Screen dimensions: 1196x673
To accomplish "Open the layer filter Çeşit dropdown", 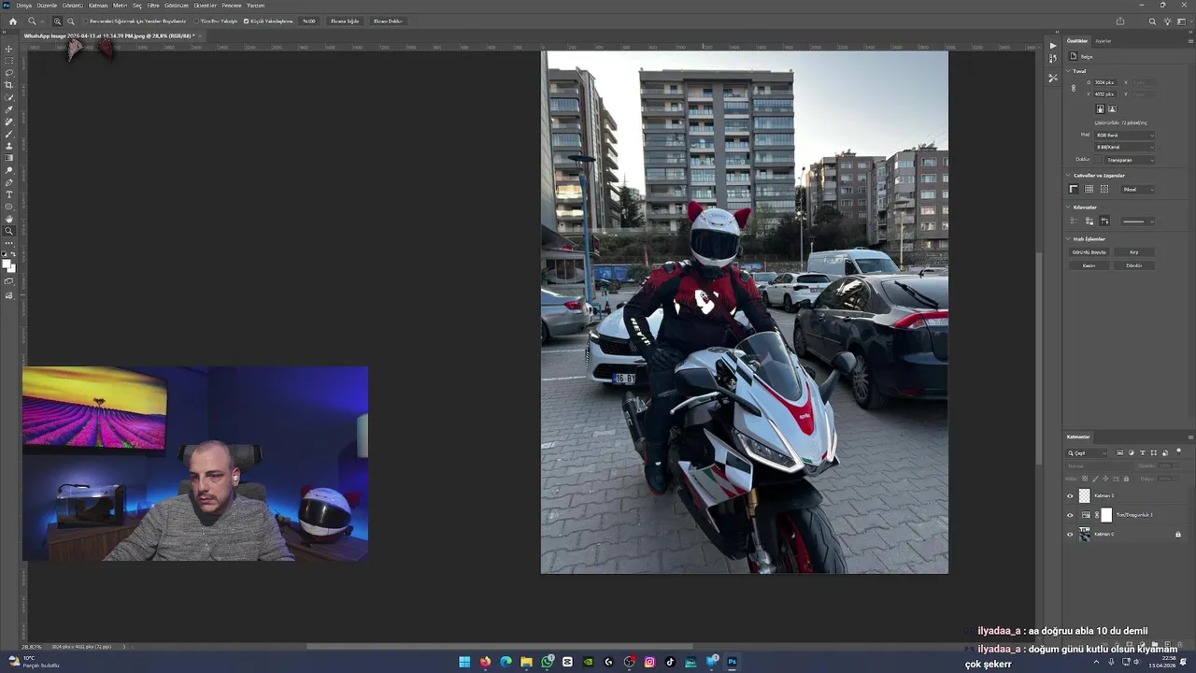I will tap(1088, 453).
